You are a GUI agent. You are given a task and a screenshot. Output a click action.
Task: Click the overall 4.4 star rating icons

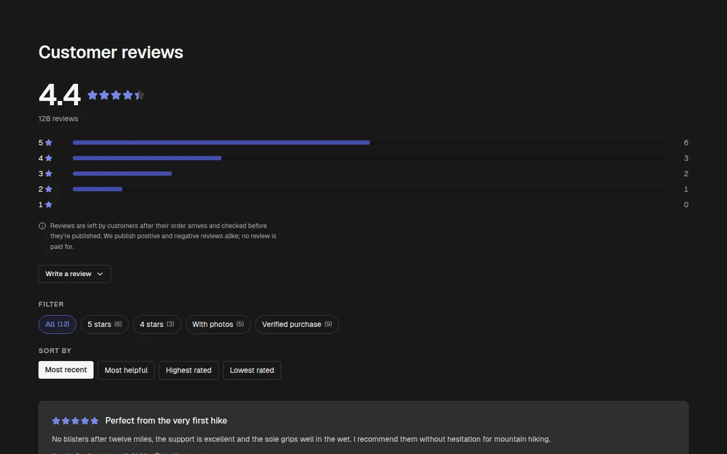point(116,95)
